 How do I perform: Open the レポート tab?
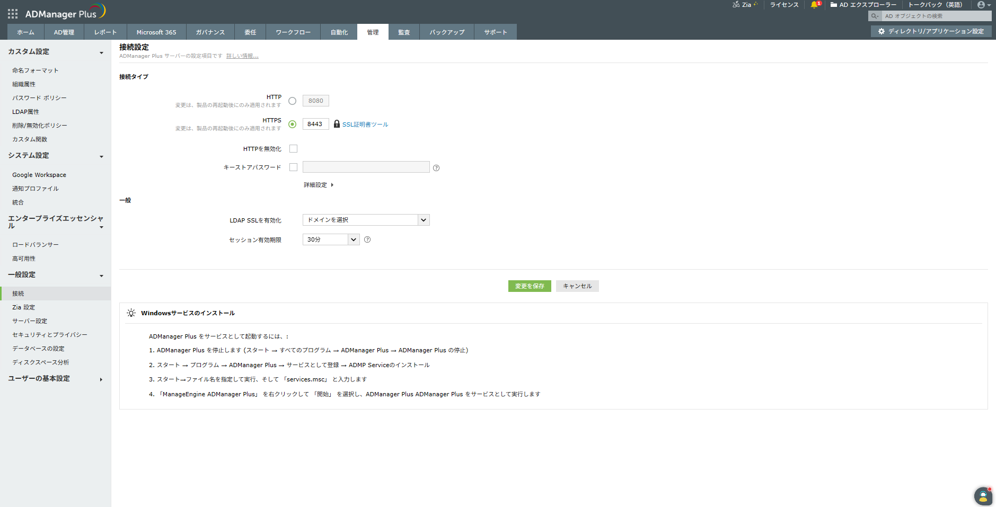pos(105,32)
